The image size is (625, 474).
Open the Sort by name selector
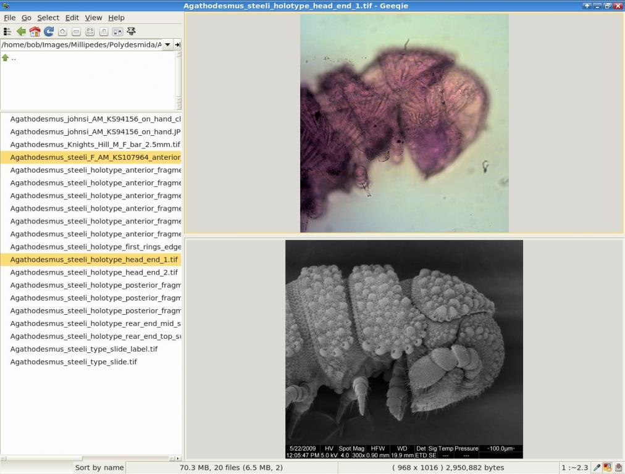coord(99,468)
